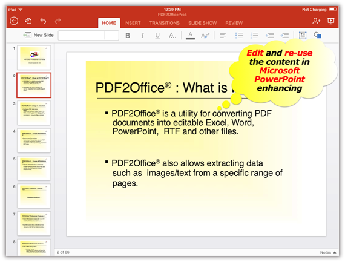
Task: Start slideshow with the play presentation icon
Action: point(330,21)
